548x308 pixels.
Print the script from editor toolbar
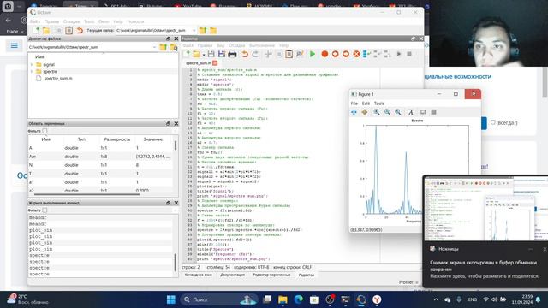232,54
